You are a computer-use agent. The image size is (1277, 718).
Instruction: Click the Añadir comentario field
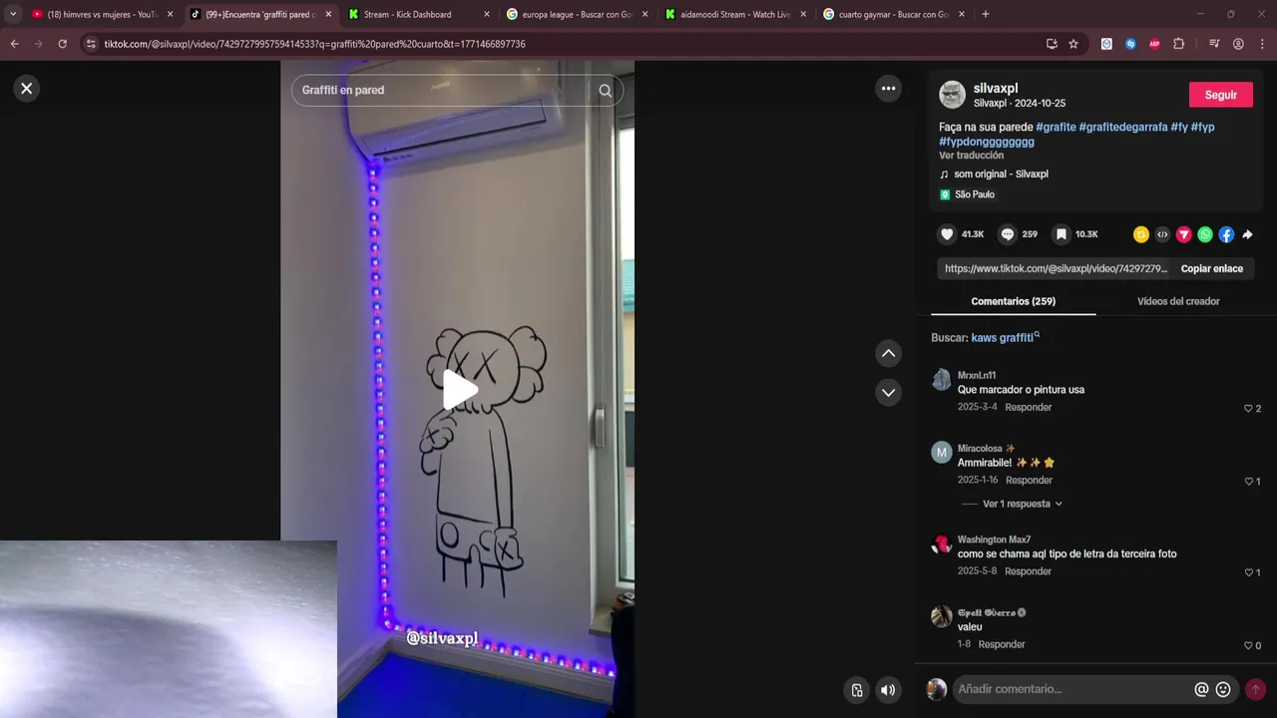[x=1072, y=689]
